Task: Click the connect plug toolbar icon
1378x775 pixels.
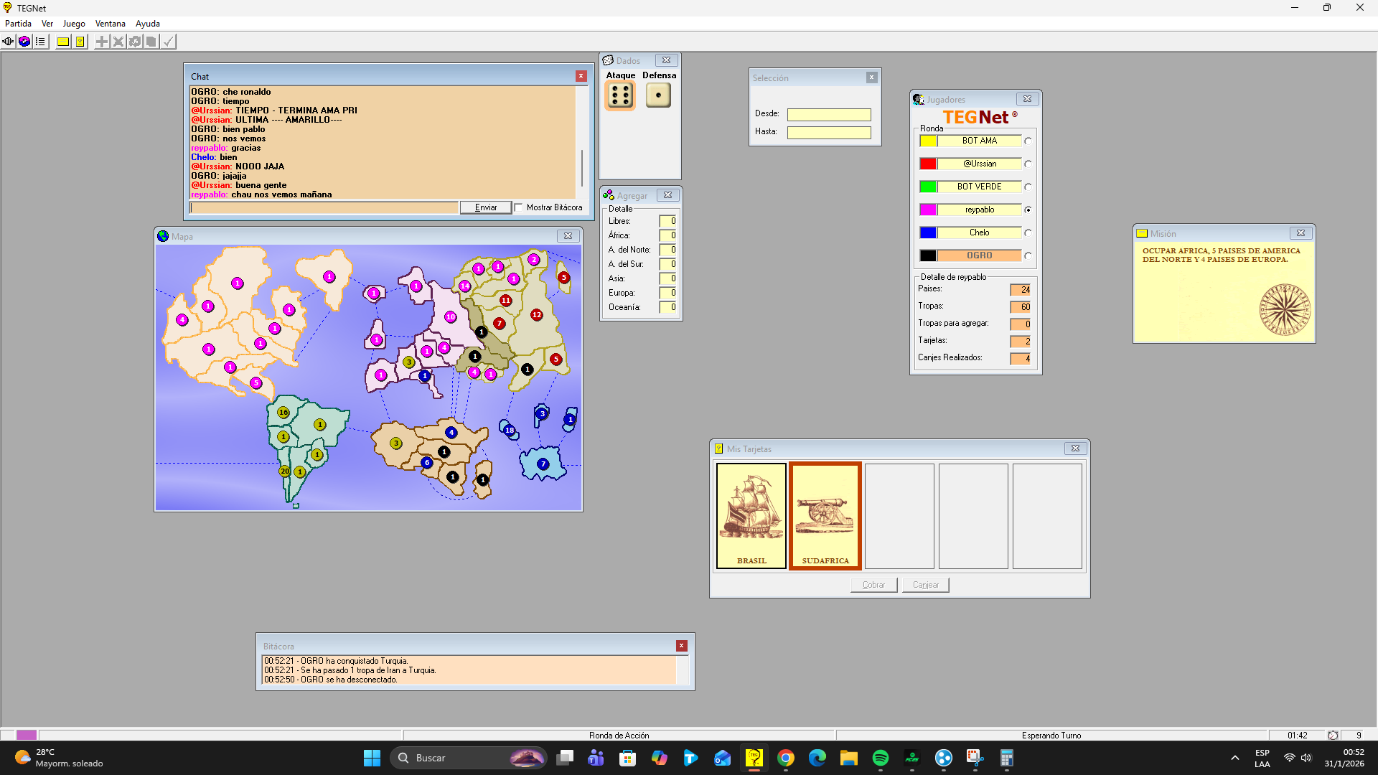Action: 8,42
